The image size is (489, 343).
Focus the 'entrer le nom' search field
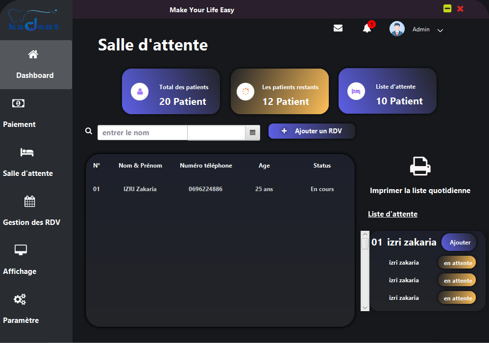coord(142,133)
